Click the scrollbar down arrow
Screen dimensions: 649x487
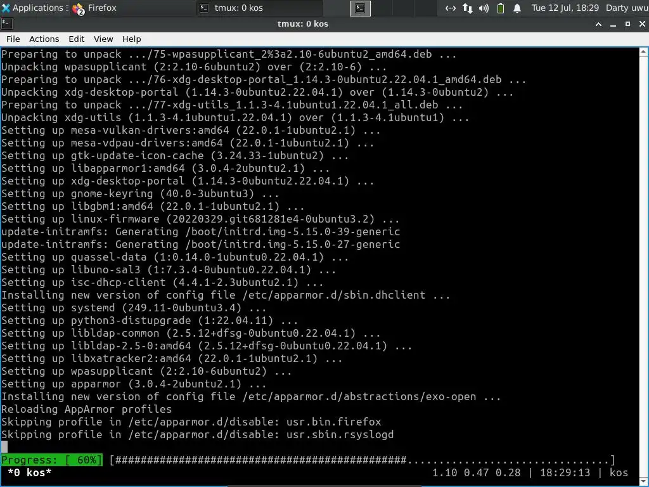[x=643, y=481]
